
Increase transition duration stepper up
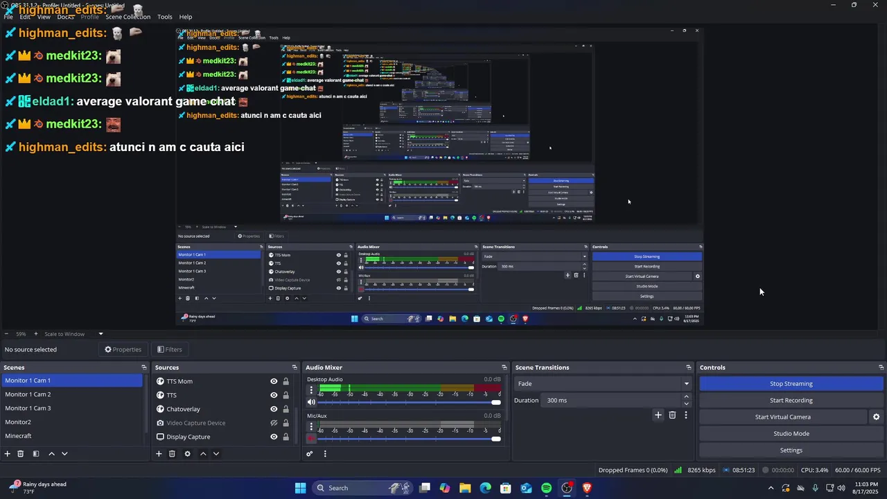coord(687,397)
